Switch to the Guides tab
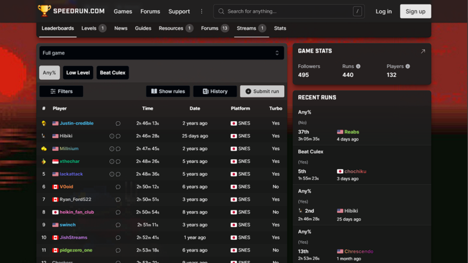The image size is (468, 263). tap(143, 28)
